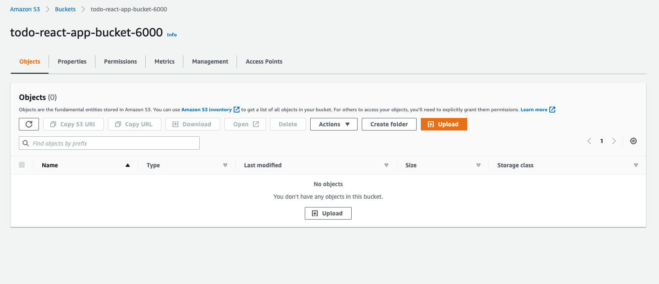Click the todo-react-app-bucket-6000 breadcrumb text
Screen dimensions: 659x284
(x=129, y=9)
